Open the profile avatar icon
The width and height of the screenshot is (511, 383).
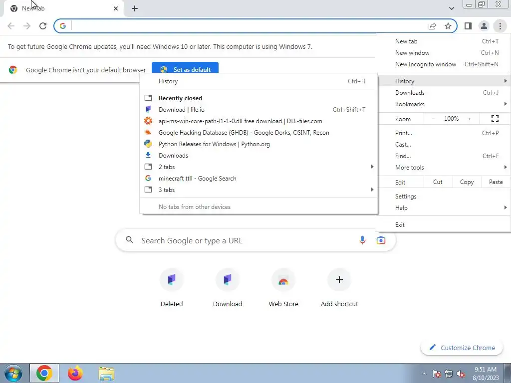pyautogui.click(x=484, y=26)
